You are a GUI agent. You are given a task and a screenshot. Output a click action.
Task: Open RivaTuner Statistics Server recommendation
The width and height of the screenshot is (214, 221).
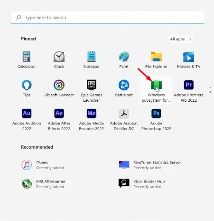[x=149, y=165]
